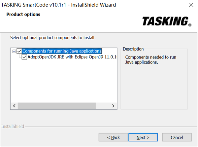Click the horizontal scrollbar thumb

coord(56,106)
